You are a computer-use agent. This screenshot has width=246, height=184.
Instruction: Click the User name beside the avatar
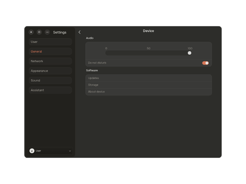pyautogui.click(x=38, y=151)
